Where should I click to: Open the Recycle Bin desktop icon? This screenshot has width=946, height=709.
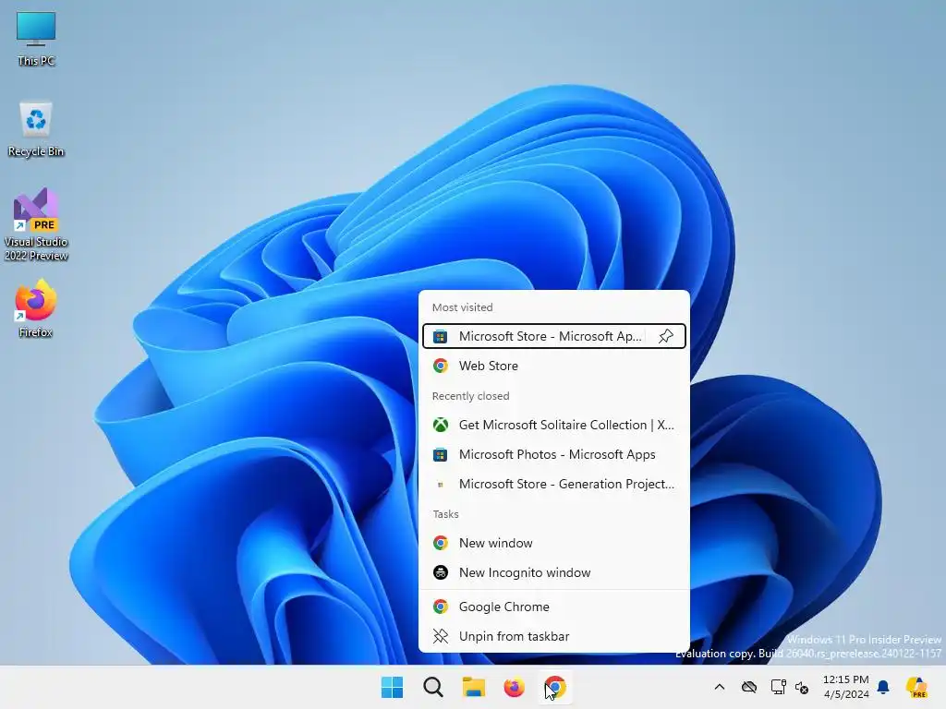(36, 129)
